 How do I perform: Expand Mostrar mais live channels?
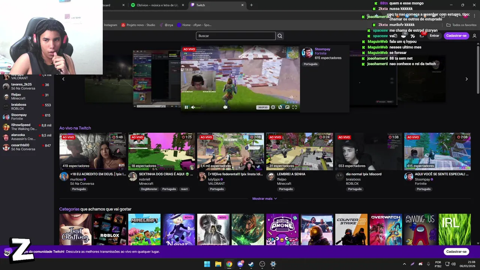(x=264, y=199)
